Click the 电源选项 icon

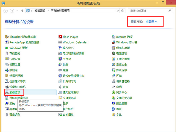click(x=114, y=54)
